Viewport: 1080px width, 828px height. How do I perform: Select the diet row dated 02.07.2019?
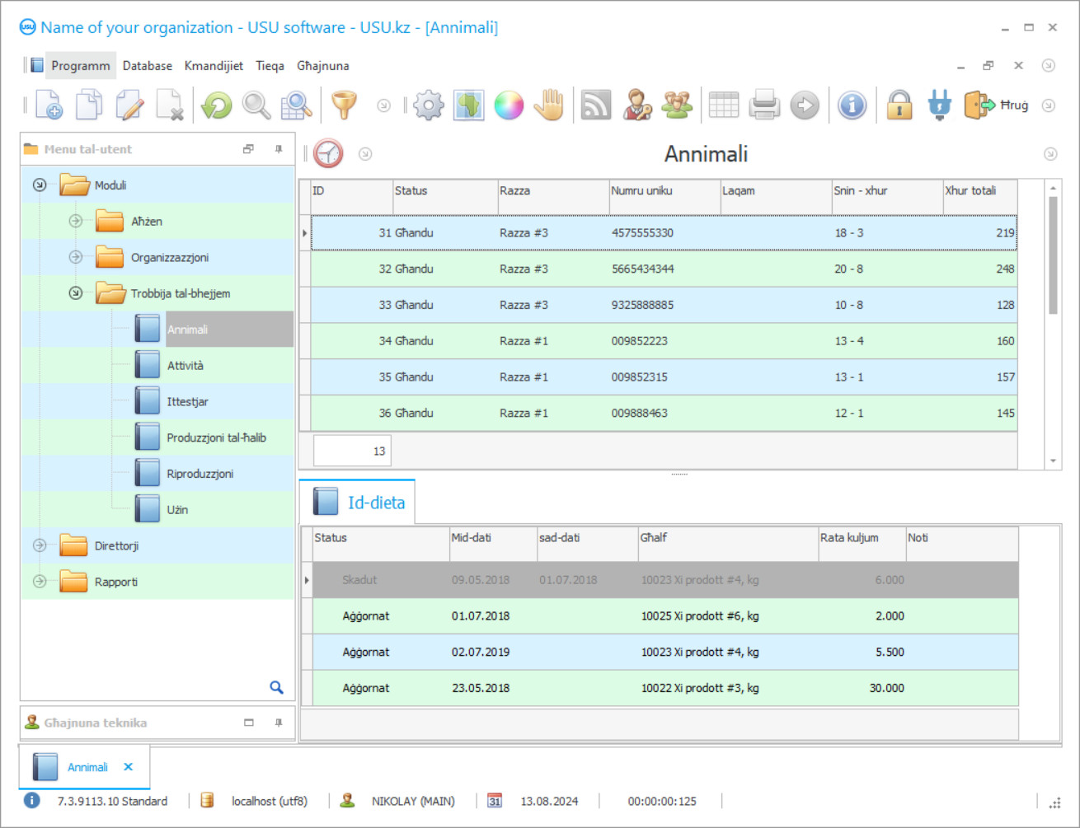tap(665, 652)
